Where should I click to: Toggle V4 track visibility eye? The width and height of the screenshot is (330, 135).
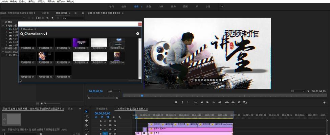point(115,121)
